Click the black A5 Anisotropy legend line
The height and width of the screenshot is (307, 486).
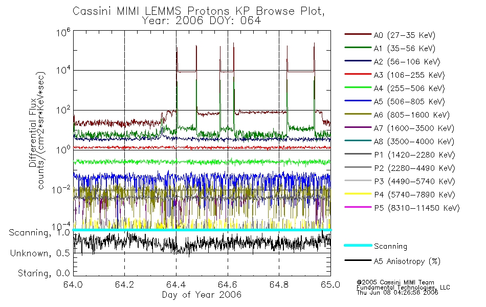pyautogui.click(x=358, y=260)
